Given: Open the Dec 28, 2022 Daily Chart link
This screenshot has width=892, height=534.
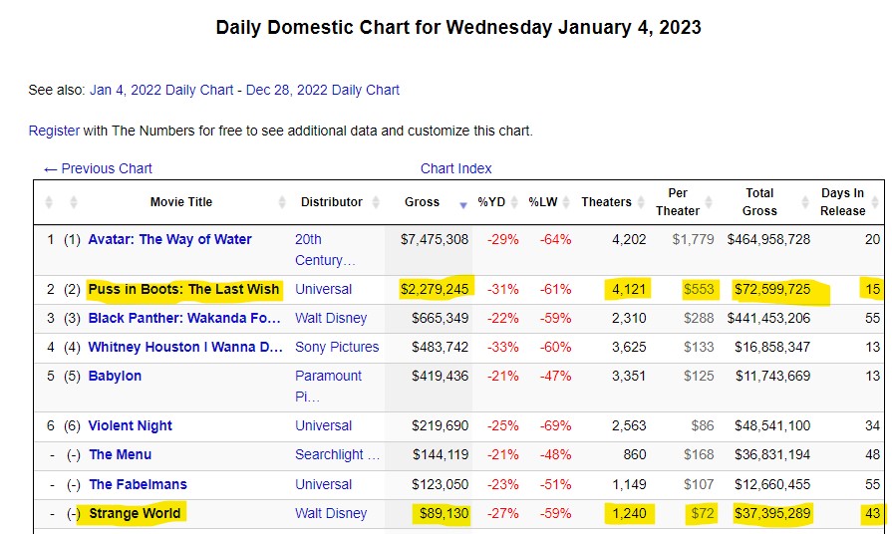Looking at the screenshot, I should tap(323, 90).
